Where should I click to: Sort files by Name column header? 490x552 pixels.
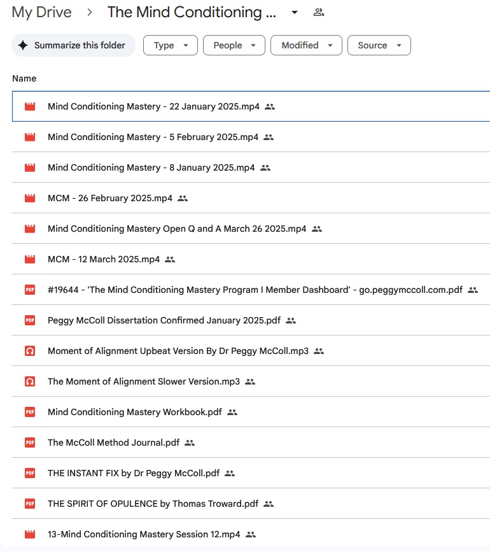(24, 78)
